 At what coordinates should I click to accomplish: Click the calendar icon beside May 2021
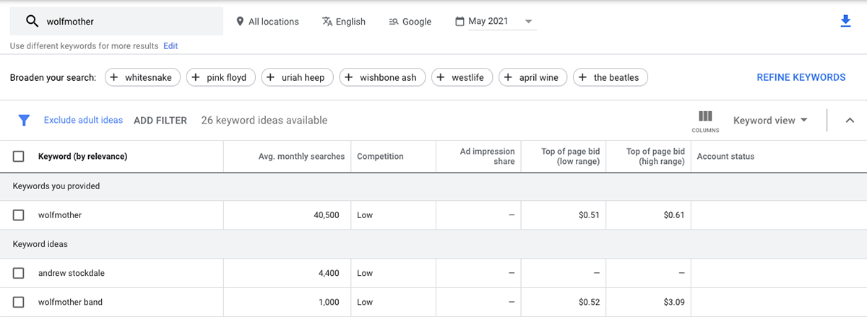[460, 22]
